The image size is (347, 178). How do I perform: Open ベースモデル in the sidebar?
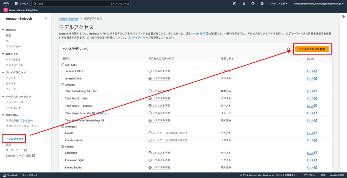click(13, 60)
